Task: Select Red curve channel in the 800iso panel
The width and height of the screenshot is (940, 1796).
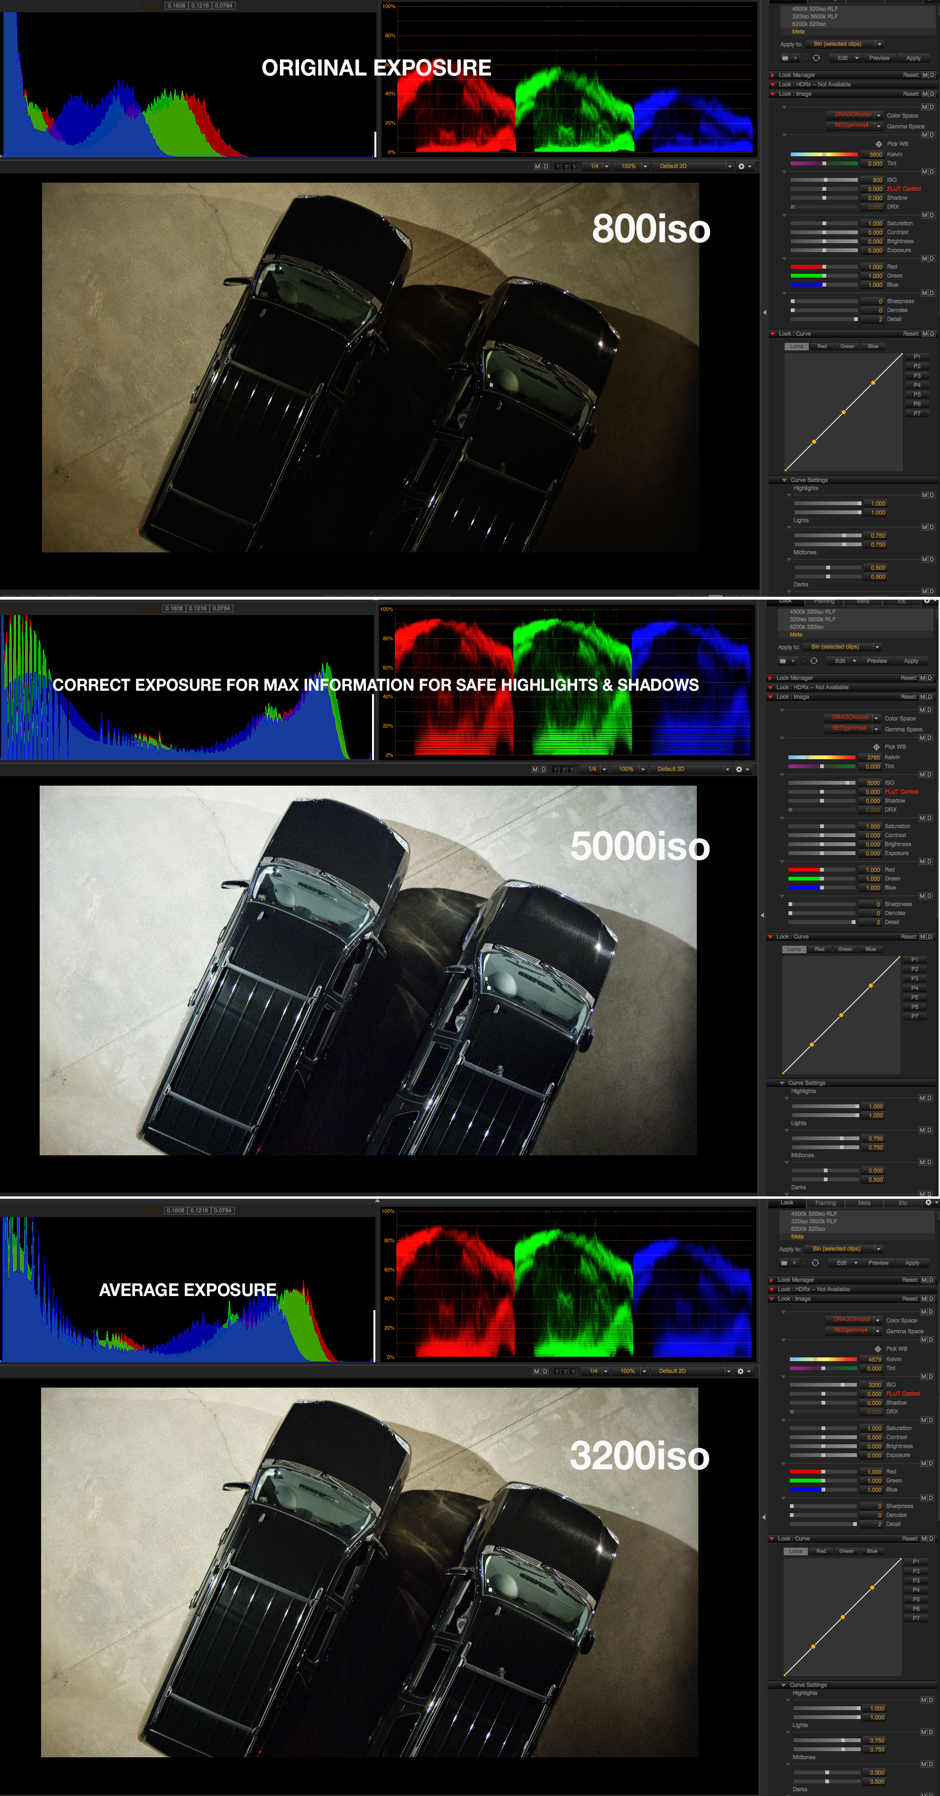Action: [822, 347]
